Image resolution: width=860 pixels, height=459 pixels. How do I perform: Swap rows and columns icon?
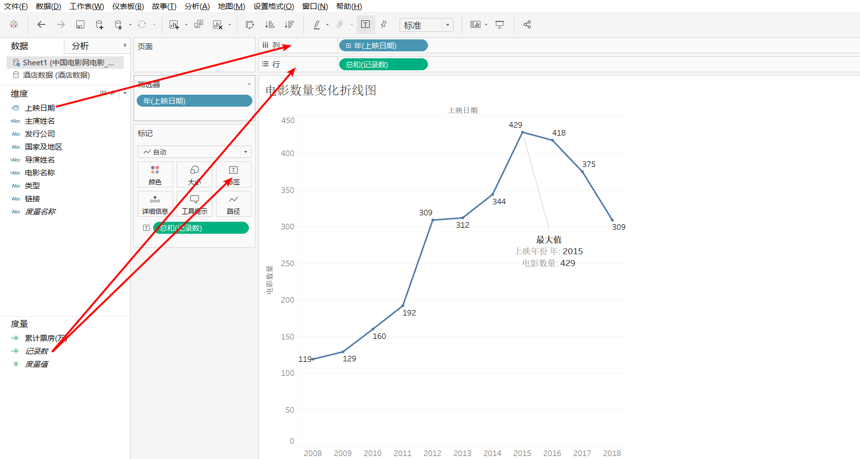click(x=250, y=24)
